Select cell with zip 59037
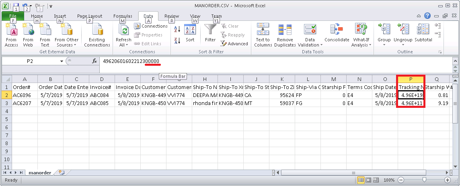This screenshot has height=186, width=460. point(282,103)
